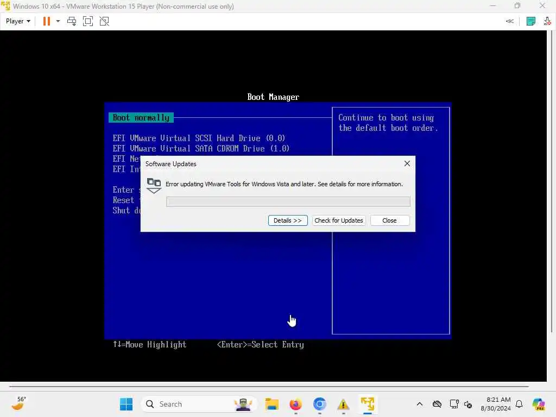Click Send Ctrl+Alt+Del toolbar icon

pos(72,21)
